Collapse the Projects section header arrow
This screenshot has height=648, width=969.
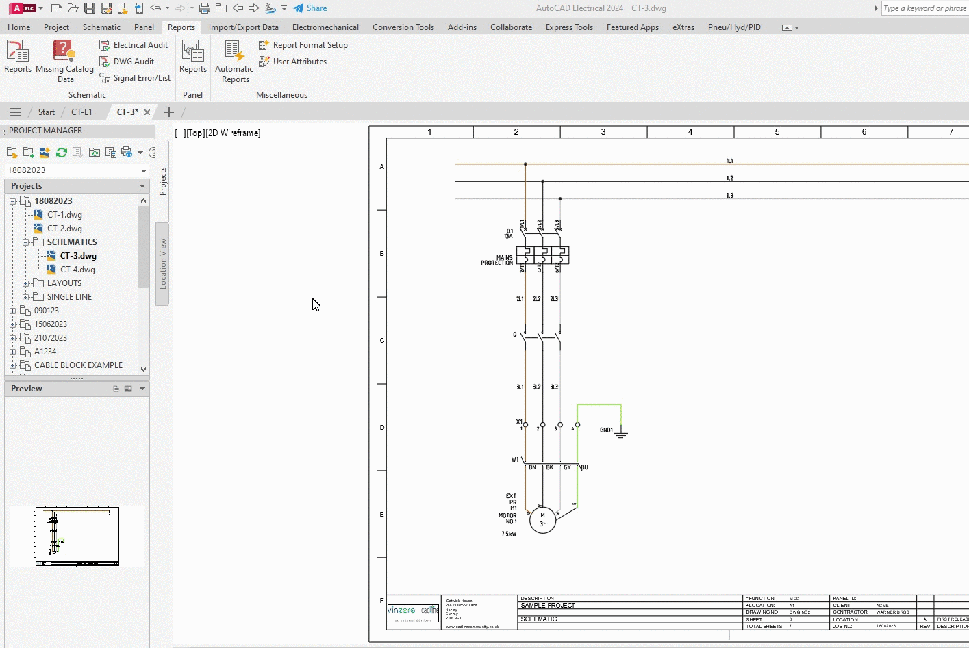click(142, 186)
